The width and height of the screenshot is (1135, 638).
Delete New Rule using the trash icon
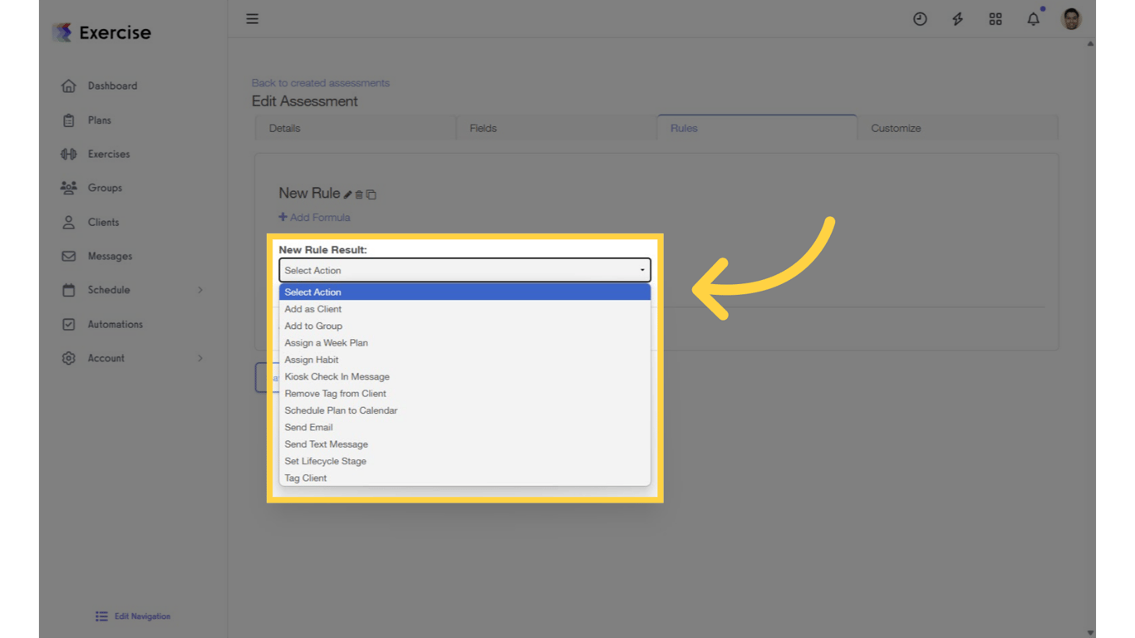pos(360,194)
